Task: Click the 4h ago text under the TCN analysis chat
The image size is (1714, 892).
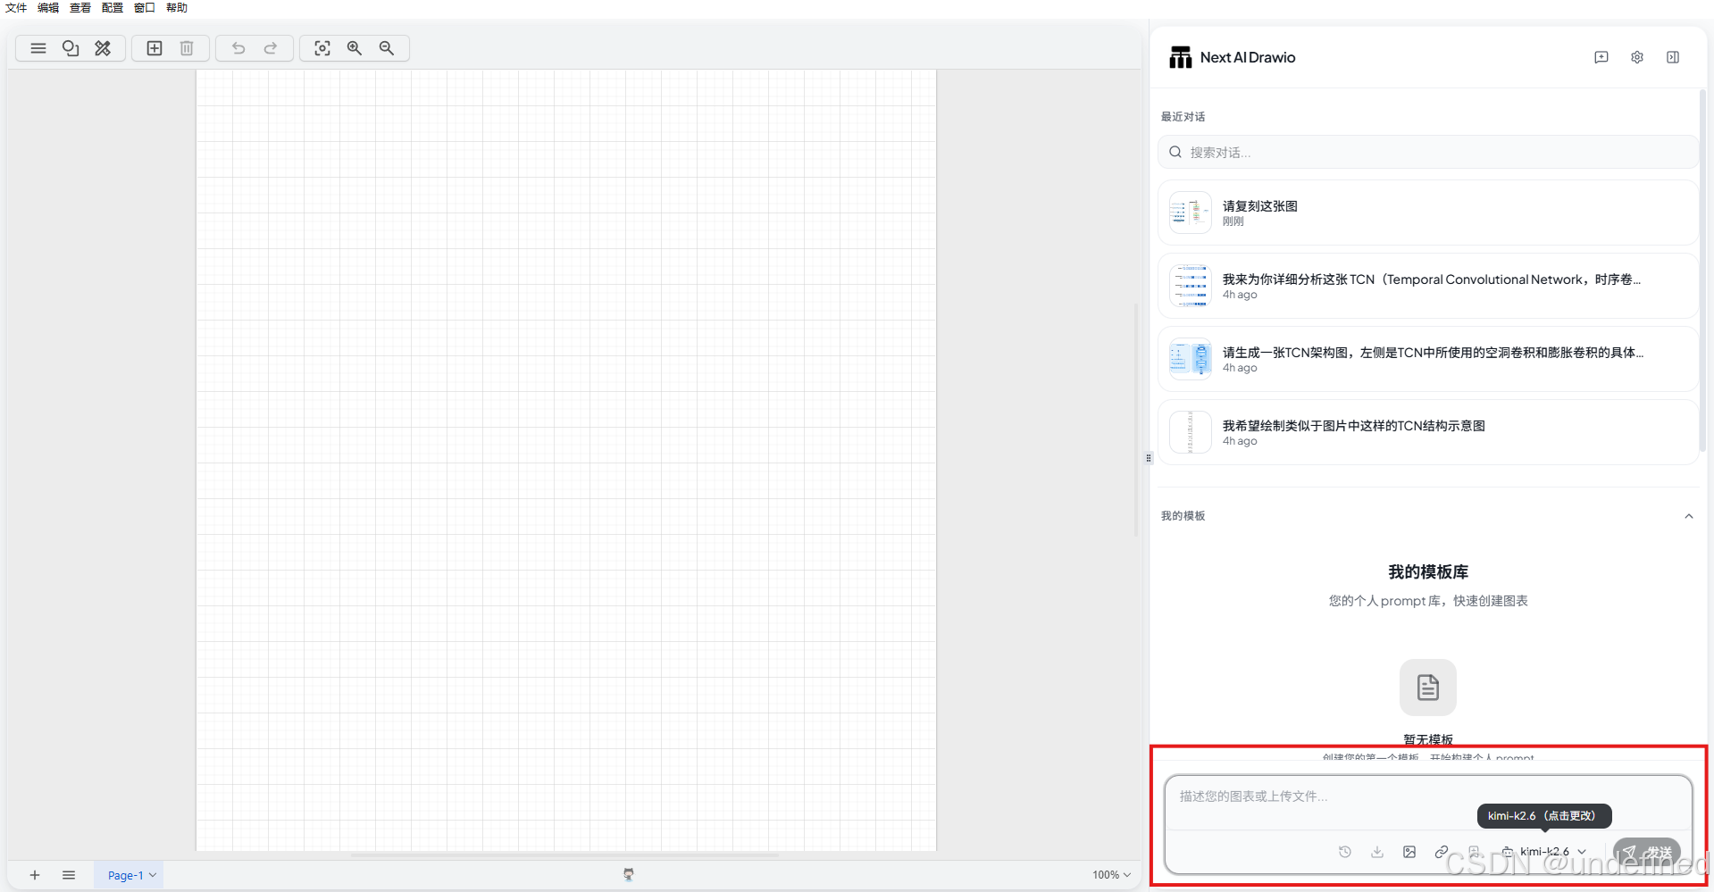Action: click(1240, 295)
